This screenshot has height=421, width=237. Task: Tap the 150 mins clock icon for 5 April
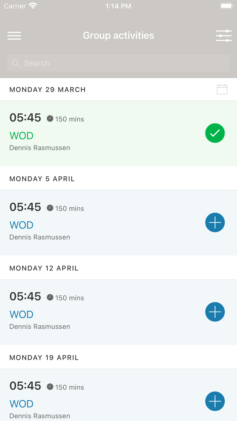point(50,208)
